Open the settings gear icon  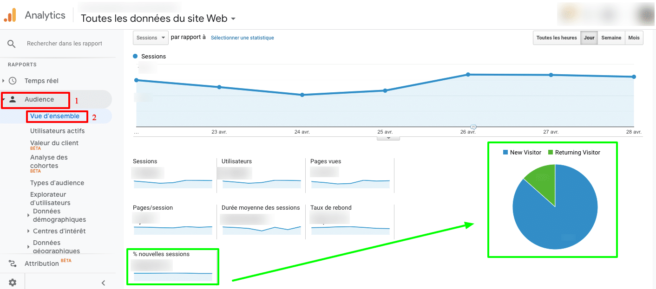(x=13, y=283)
